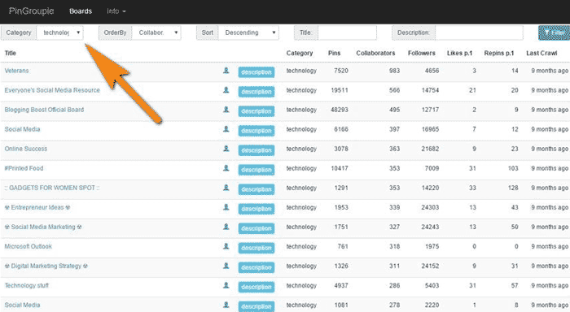The width and height of the screenshot is (570, 312).
Task: Expand the Info menu in navbar
Action: (116, 11)
